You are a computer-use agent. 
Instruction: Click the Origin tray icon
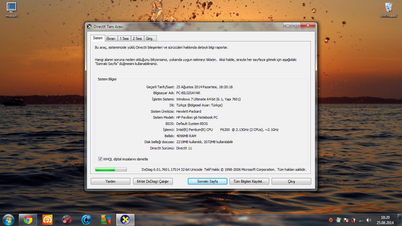tap(331, 220)
